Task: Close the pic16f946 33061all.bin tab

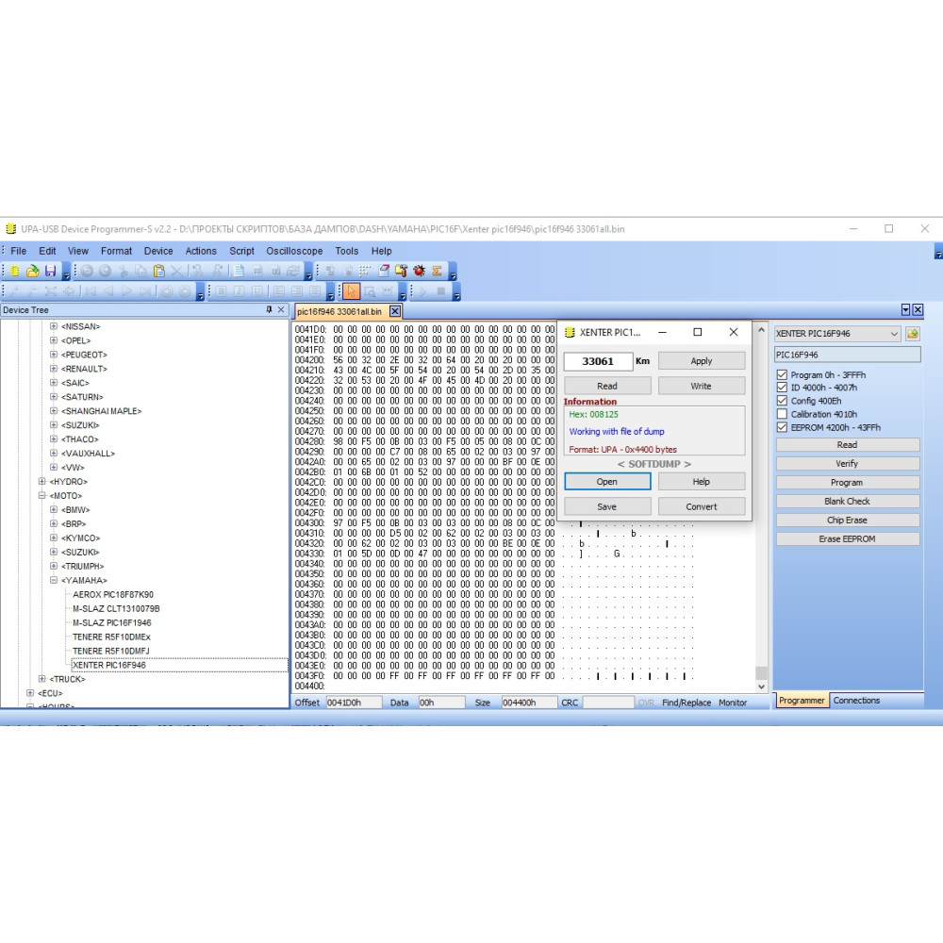Action: point(395,311)
